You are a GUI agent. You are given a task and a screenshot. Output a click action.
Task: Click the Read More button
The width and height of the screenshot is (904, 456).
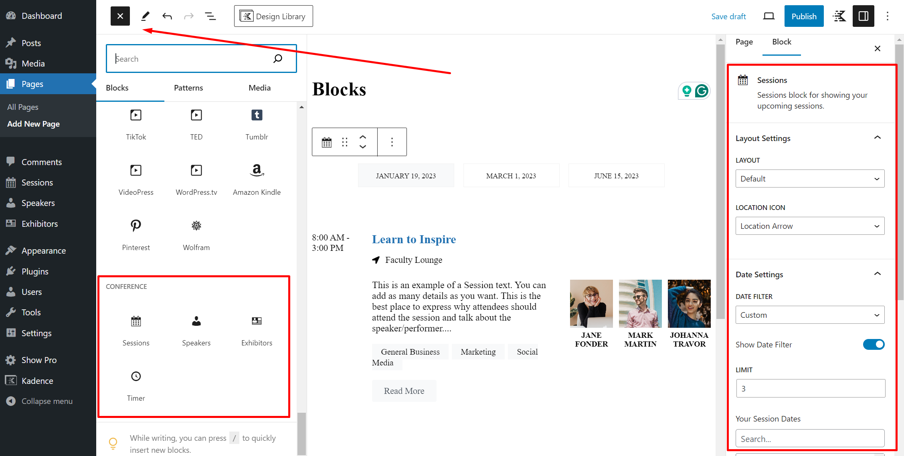[404, 391]
